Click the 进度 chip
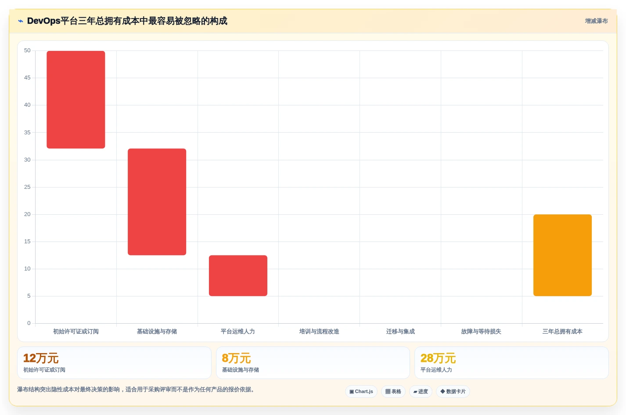 click(421, 391)
